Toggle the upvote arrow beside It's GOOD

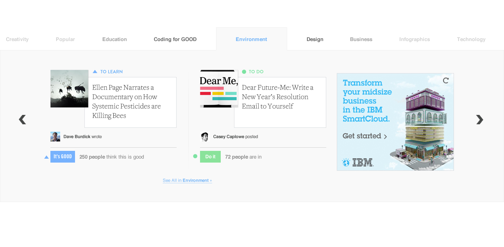(x=46, y=156)
